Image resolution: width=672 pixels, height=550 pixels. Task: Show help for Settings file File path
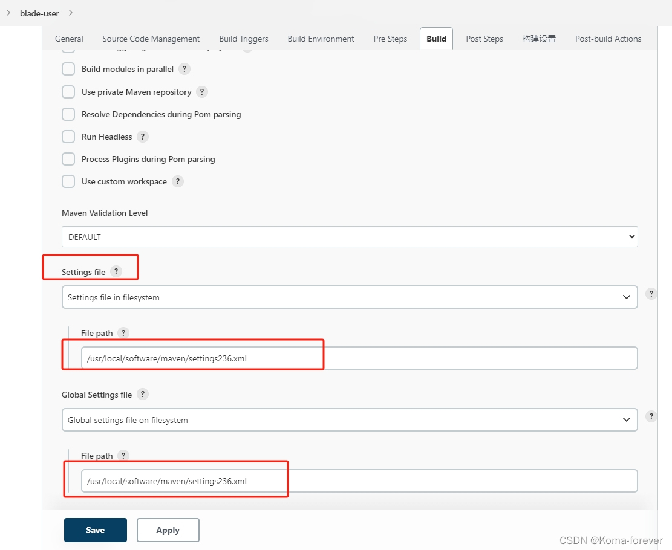click(123, 333)
